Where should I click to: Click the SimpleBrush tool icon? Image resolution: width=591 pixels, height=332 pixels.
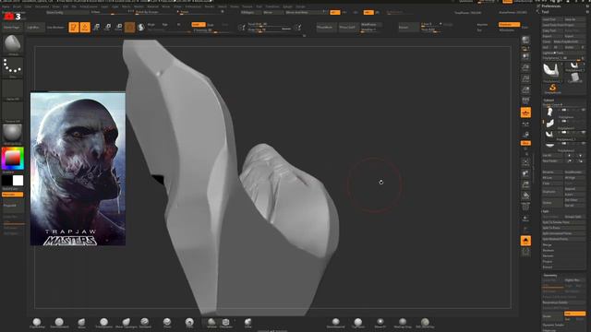point(552,89)
